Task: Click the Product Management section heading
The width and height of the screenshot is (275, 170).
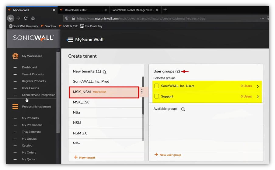Action: 37,107
